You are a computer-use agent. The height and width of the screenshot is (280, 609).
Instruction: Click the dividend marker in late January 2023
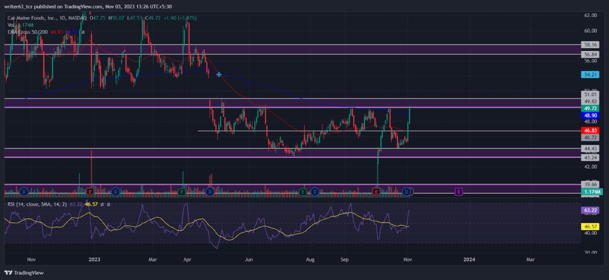(115, 192)
